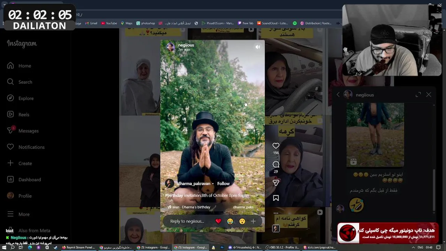Screen dimensions: 446x251
Task: Click negiious username above reel
Action: click(x=186, y=45)
